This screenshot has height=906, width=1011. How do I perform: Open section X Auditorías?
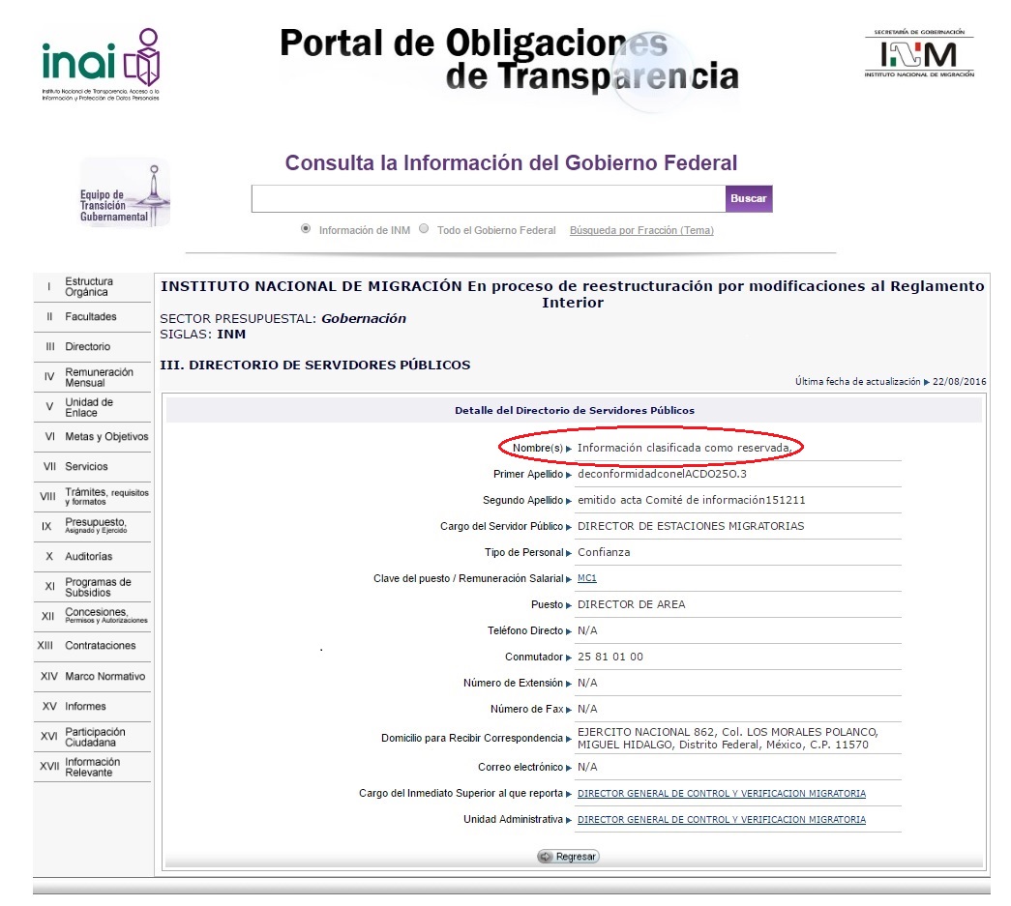pos(92,557)
